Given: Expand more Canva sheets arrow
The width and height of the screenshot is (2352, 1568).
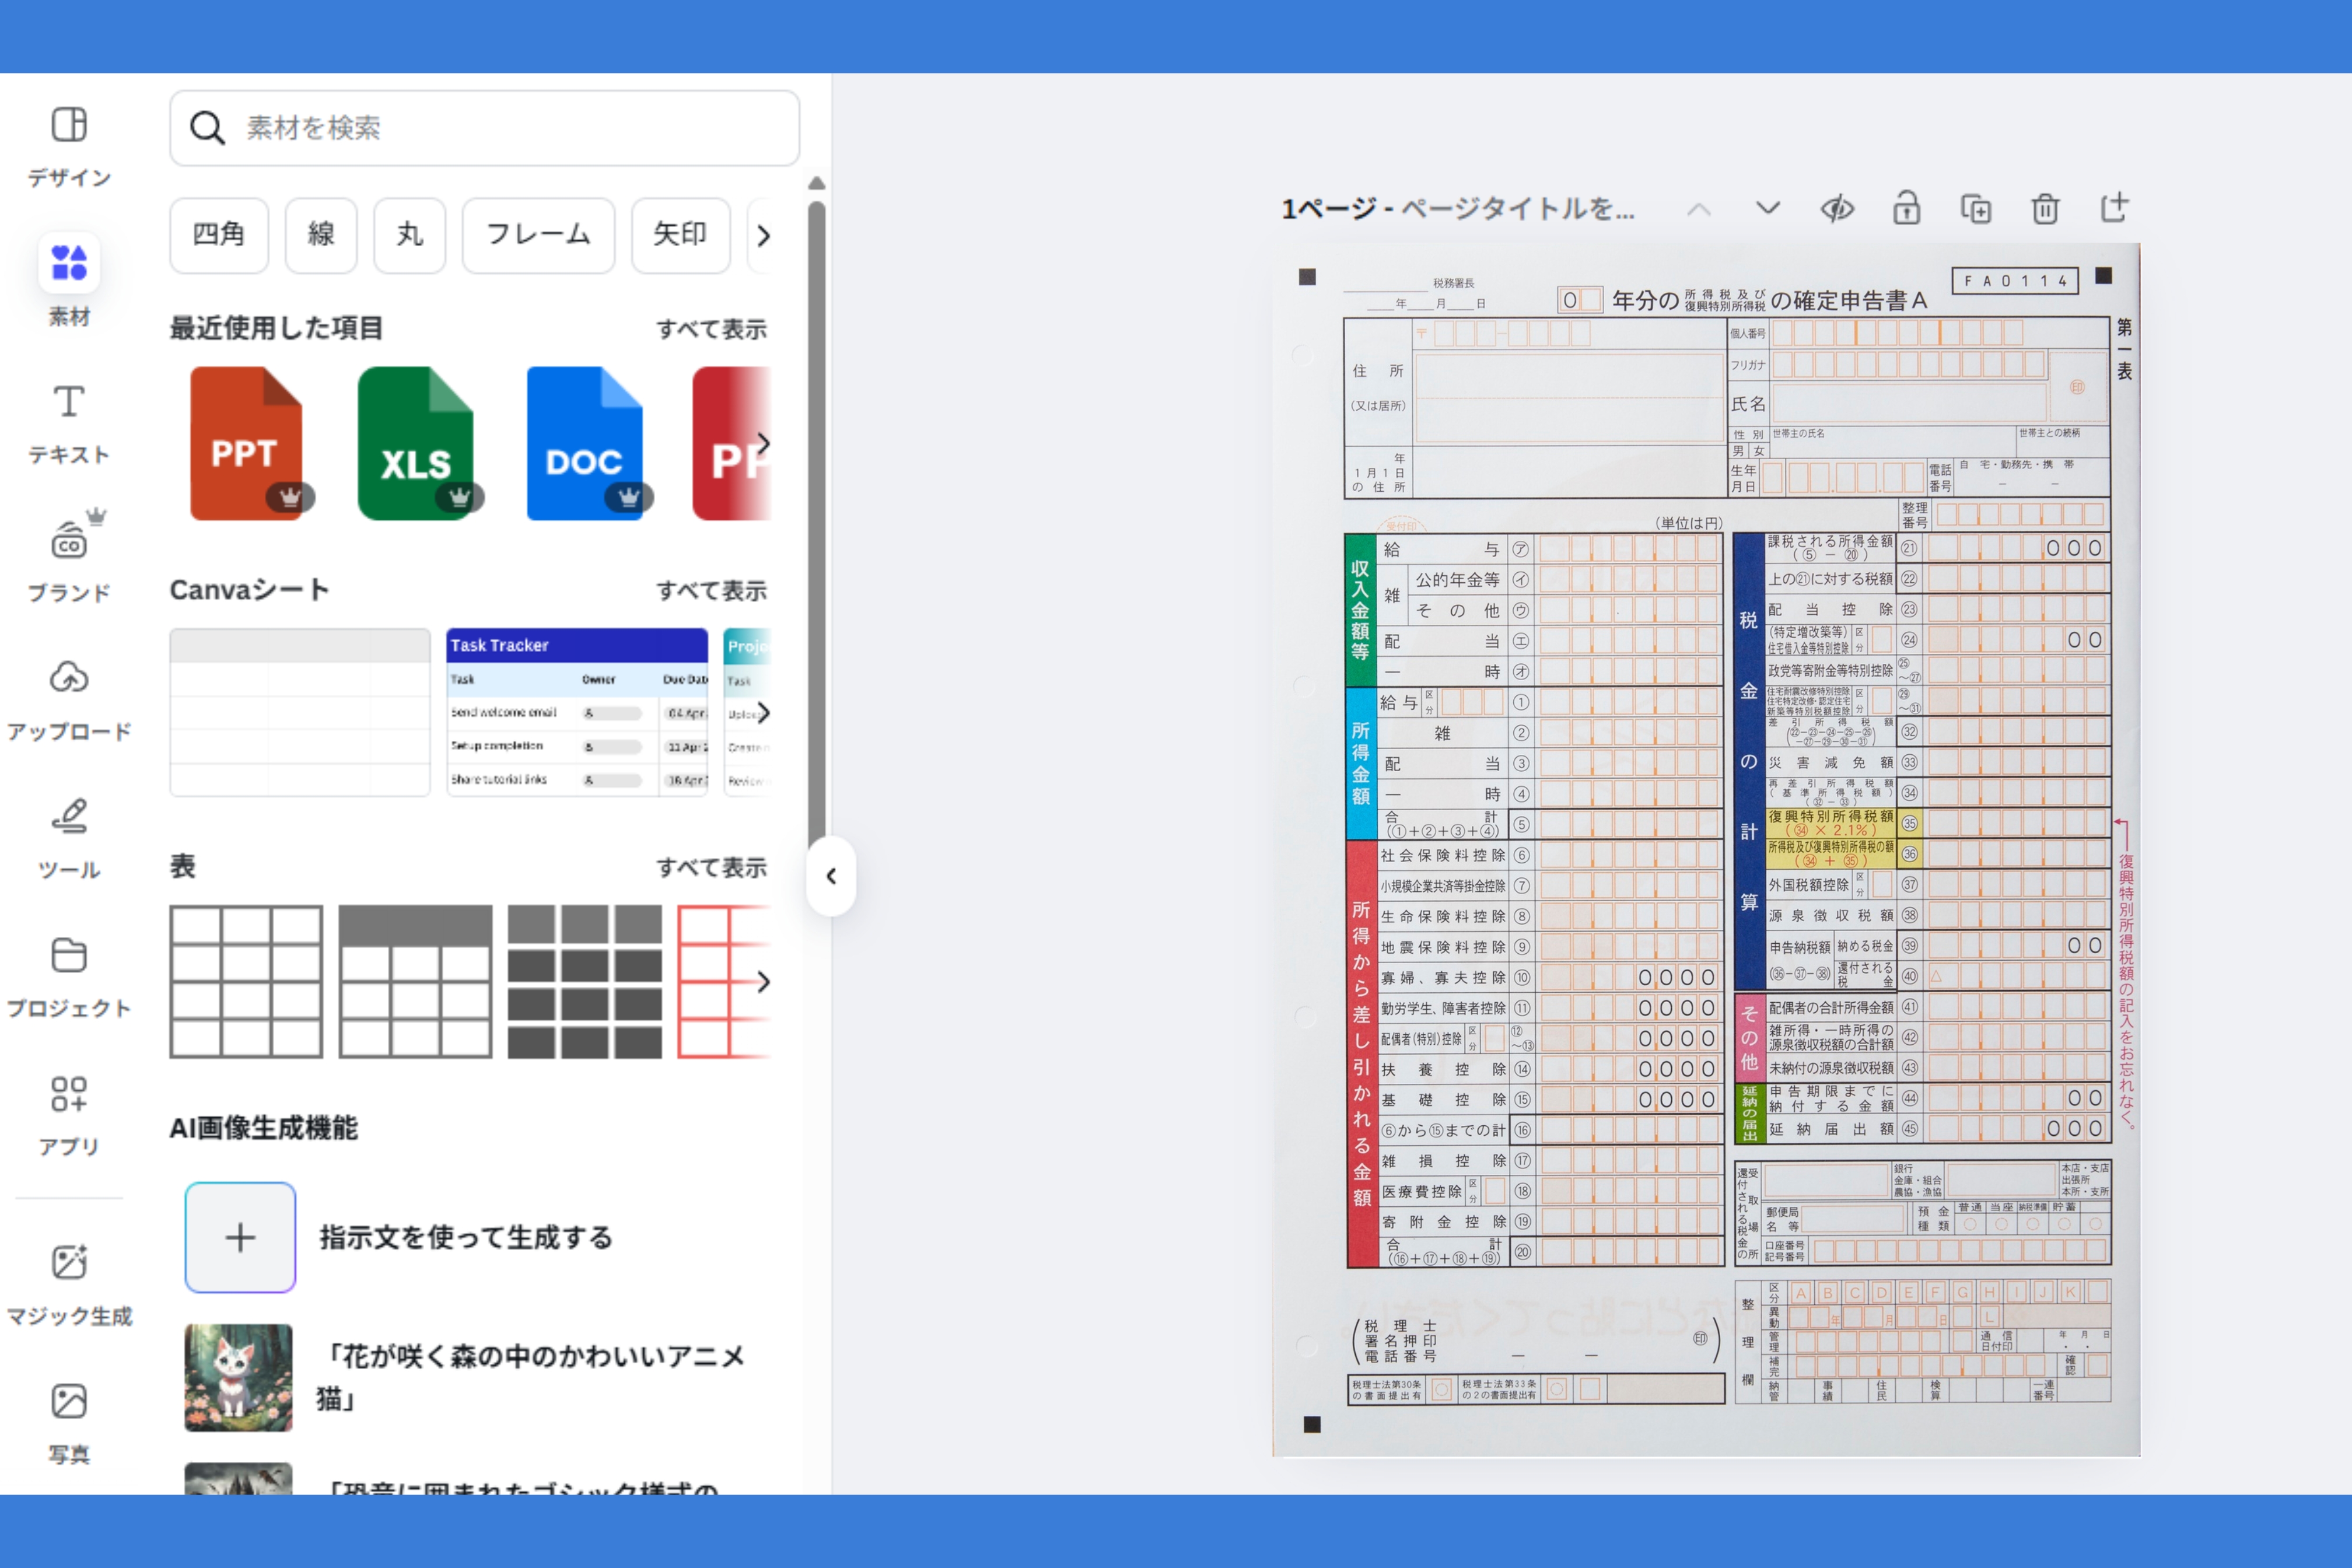Looking at the screenshot, I should tap(764, 712).
